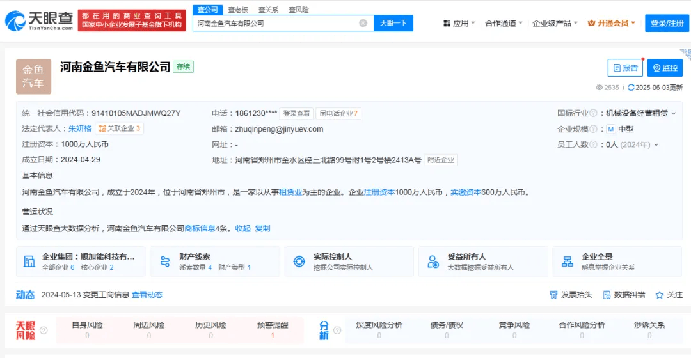Select 竞争风险
The image size is (691, 358).
tap(514, 330)
